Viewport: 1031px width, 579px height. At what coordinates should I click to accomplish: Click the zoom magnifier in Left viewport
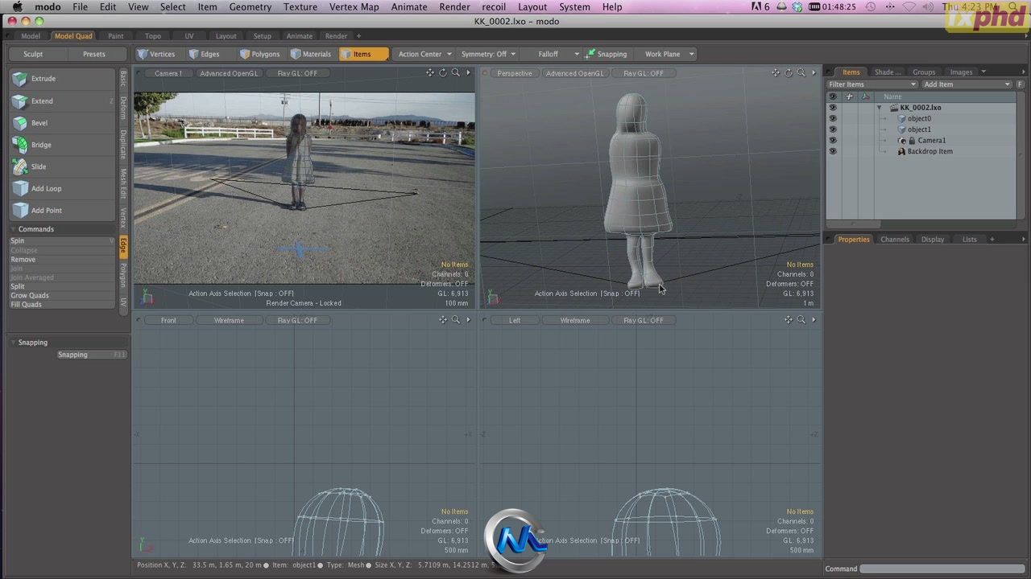point(801,320)
